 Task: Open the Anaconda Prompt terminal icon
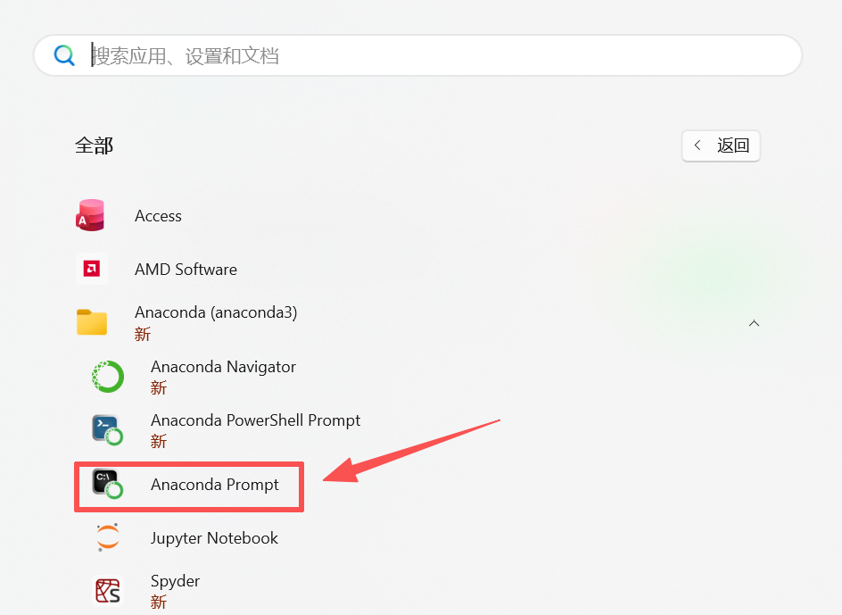click(x=107, y=484)
